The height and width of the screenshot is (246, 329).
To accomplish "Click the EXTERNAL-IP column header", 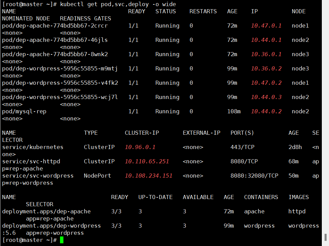I will coord(201,133).
